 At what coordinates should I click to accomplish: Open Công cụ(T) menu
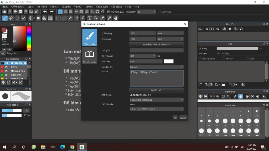coord(102,7)
